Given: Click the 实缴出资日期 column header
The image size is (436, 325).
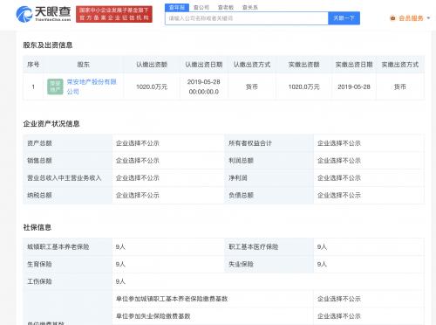Looking at the screenshot, I should (354, 65).
